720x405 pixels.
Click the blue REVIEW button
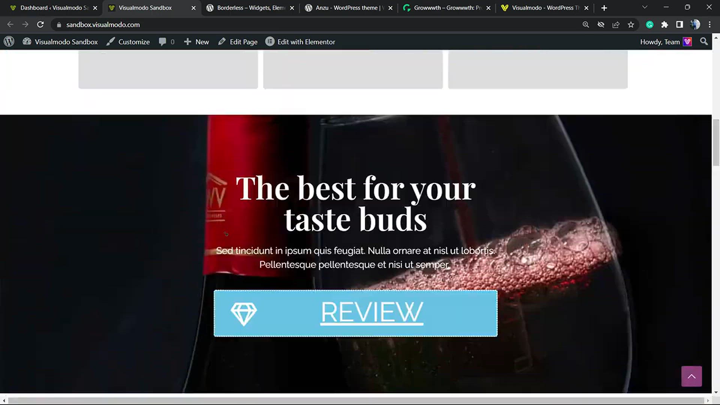pos(355,313)
